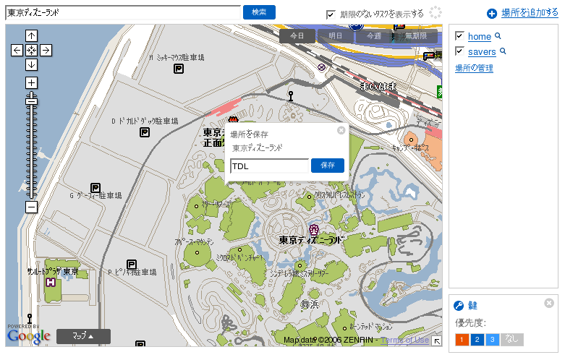The width and height of the screenshot is (565, 360).
Task: Expand the マップ map type dropdown
Action: tap(84, 336)
